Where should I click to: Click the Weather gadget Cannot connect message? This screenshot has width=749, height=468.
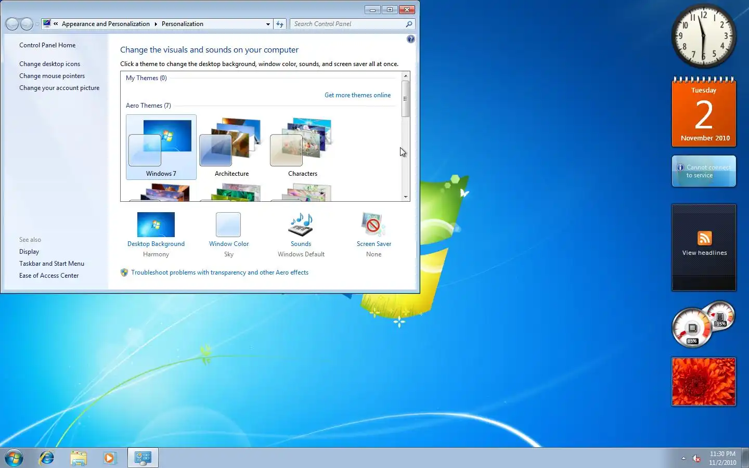(704, 171)
